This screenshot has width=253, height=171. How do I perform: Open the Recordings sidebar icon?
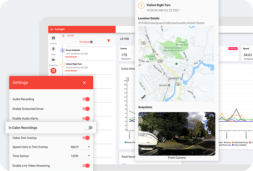[x=53, y=60]
